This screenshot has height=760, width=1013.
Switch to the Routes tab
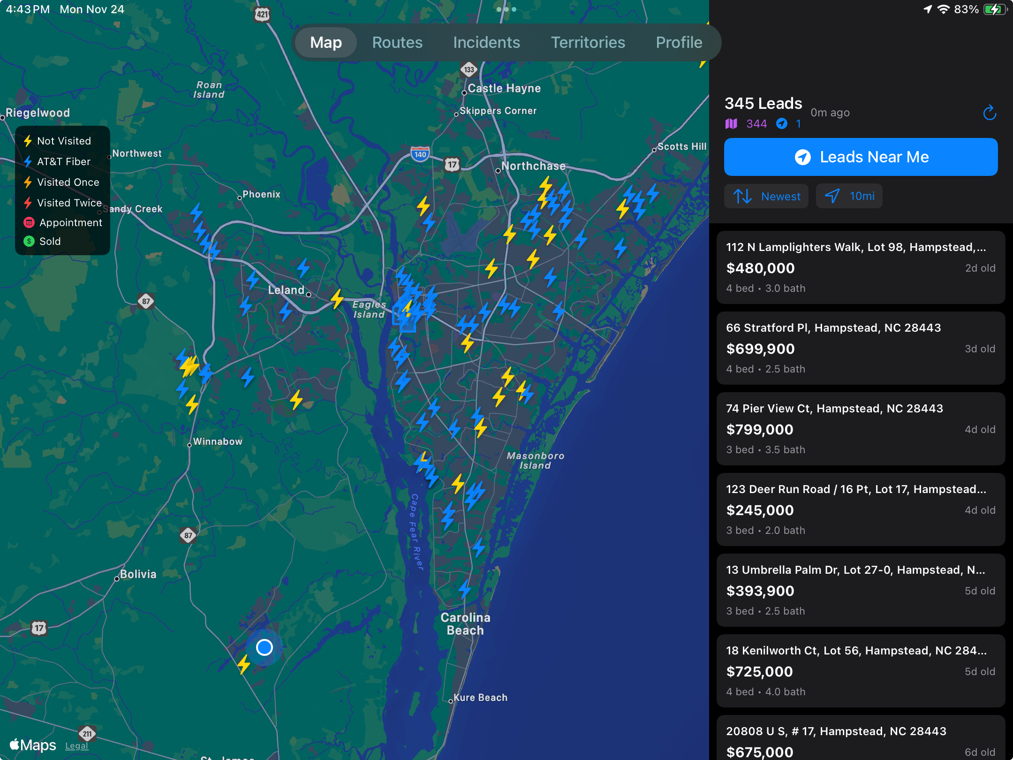(397, 42)
